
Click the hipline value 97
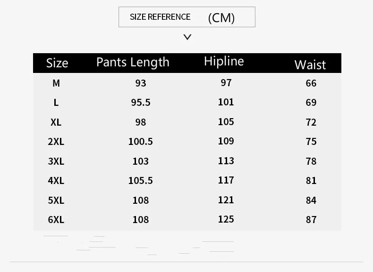pyautogui.click(x=226, y=83)
